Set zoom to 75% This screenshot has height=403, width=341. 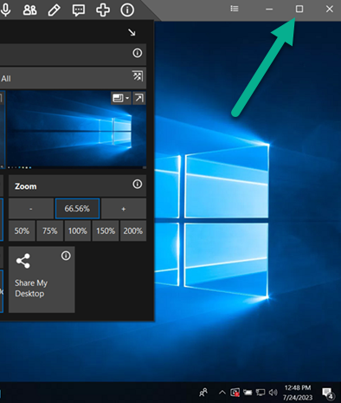(49, 231)
